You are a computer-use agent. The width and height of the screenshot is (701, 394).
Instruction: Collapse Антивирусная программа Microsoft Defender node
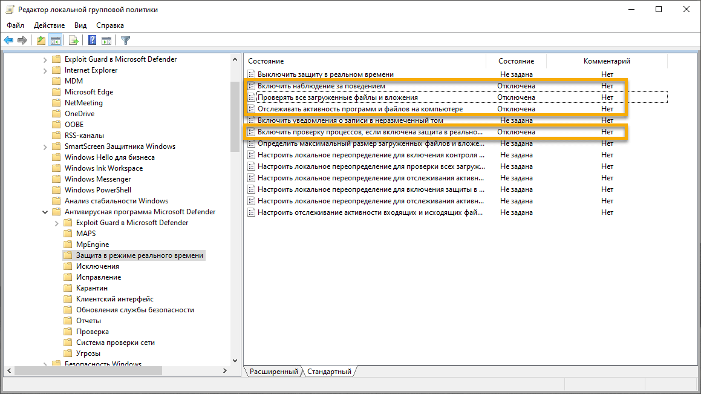[x=44, y=211]
